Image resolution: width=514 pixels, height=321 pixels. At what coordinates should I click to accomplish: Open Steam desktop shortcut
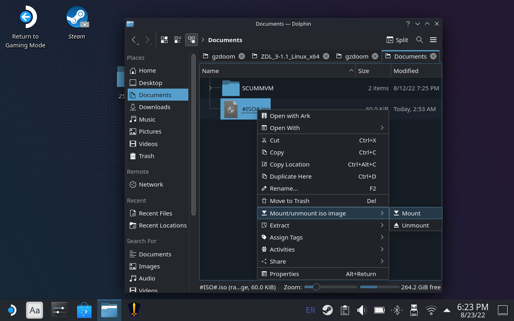[77, 23]
